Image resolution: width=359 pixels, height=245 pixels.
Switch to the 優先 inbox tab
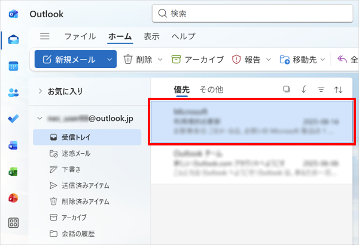pyautogui.click(x=181, y=89)
